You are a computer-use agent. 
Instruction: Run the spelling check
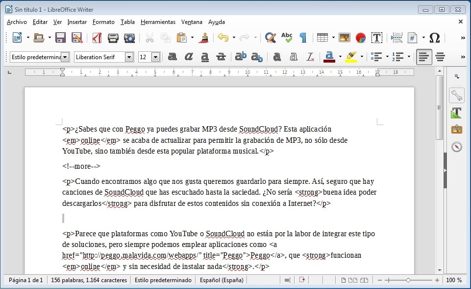[287, 38]
